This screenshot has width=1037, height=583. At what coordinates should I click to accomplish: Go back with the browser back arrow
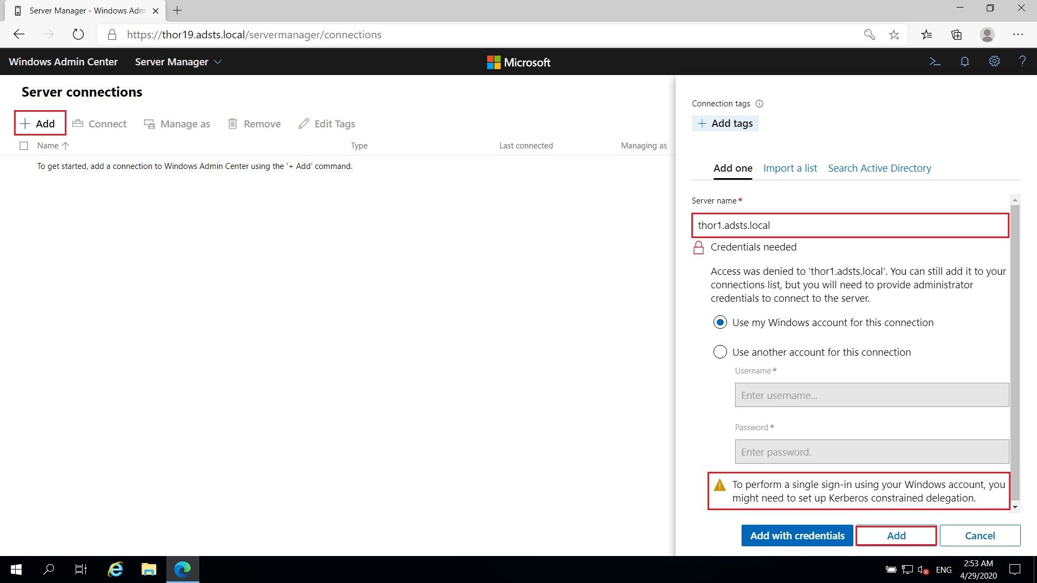[19, 35]
